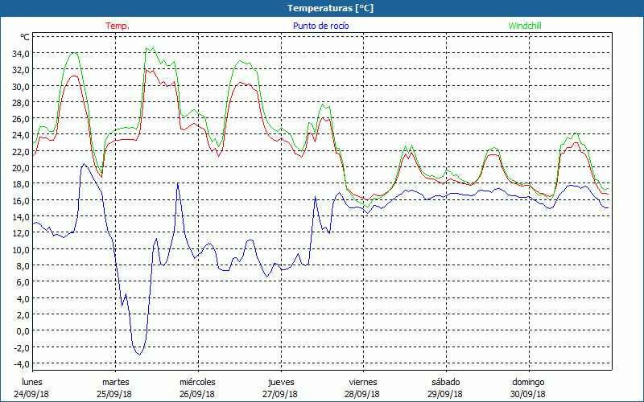This screenshot has width=644, height=402.
Task: Click the 26/09/18 date label
Action: [x=197, y=394]
